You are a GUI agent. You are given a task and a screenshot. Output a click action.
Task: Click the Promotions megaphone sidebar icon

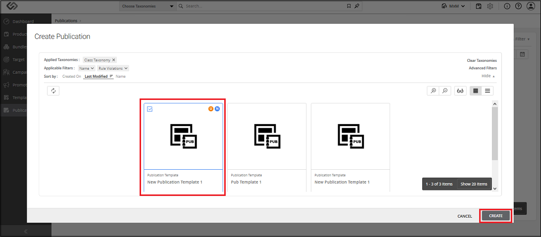coord(6,85)
